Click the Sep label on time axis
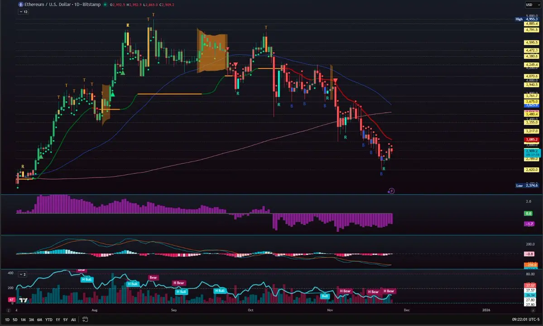The width and height of the screenshot is (543, 326). coord(174,310)
